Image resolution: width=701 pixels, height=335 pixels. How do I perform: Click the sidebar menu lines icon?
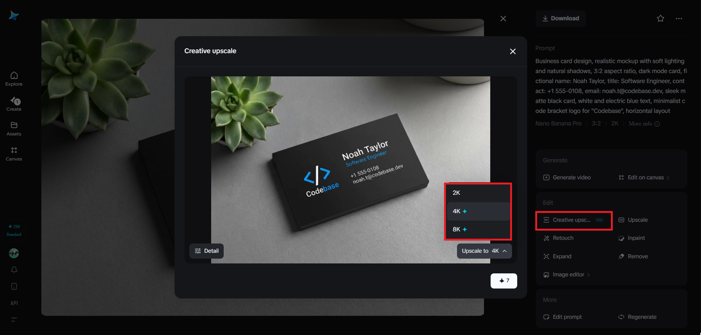click(x=14, y=320)
